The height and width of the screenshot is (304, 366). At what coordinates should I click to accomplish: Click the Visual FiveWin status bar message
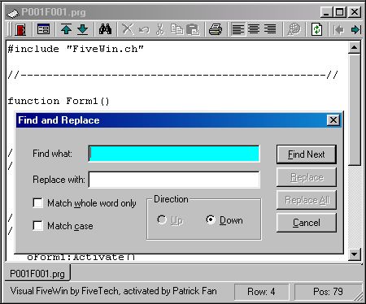tap(114, 291)
